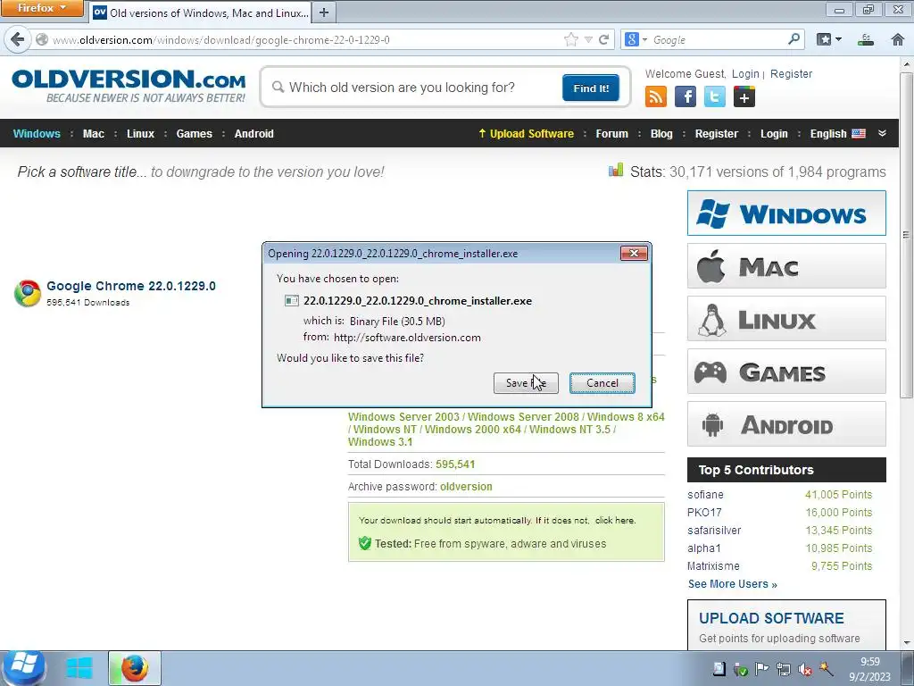Open a new tab with plus button
Viewport: 914px width, 686px height.
tap(324, 13)
